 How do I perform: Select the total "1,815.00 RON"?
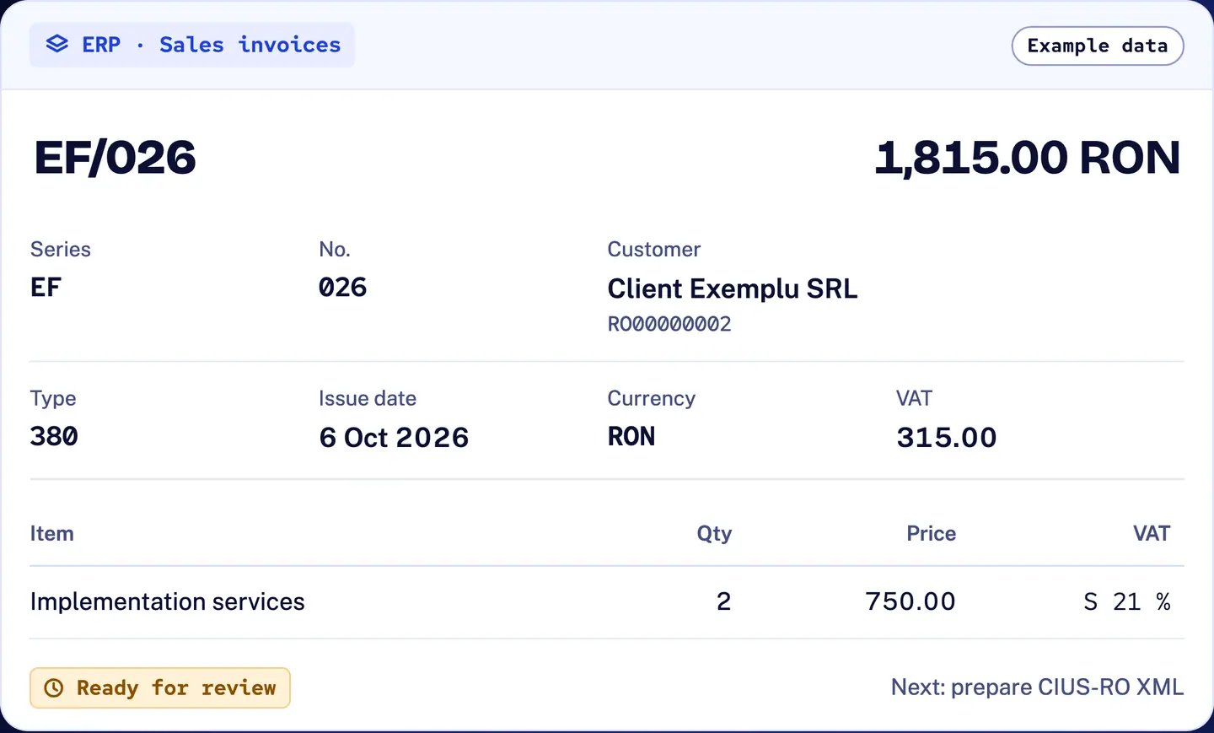[x=1028, y=158]
